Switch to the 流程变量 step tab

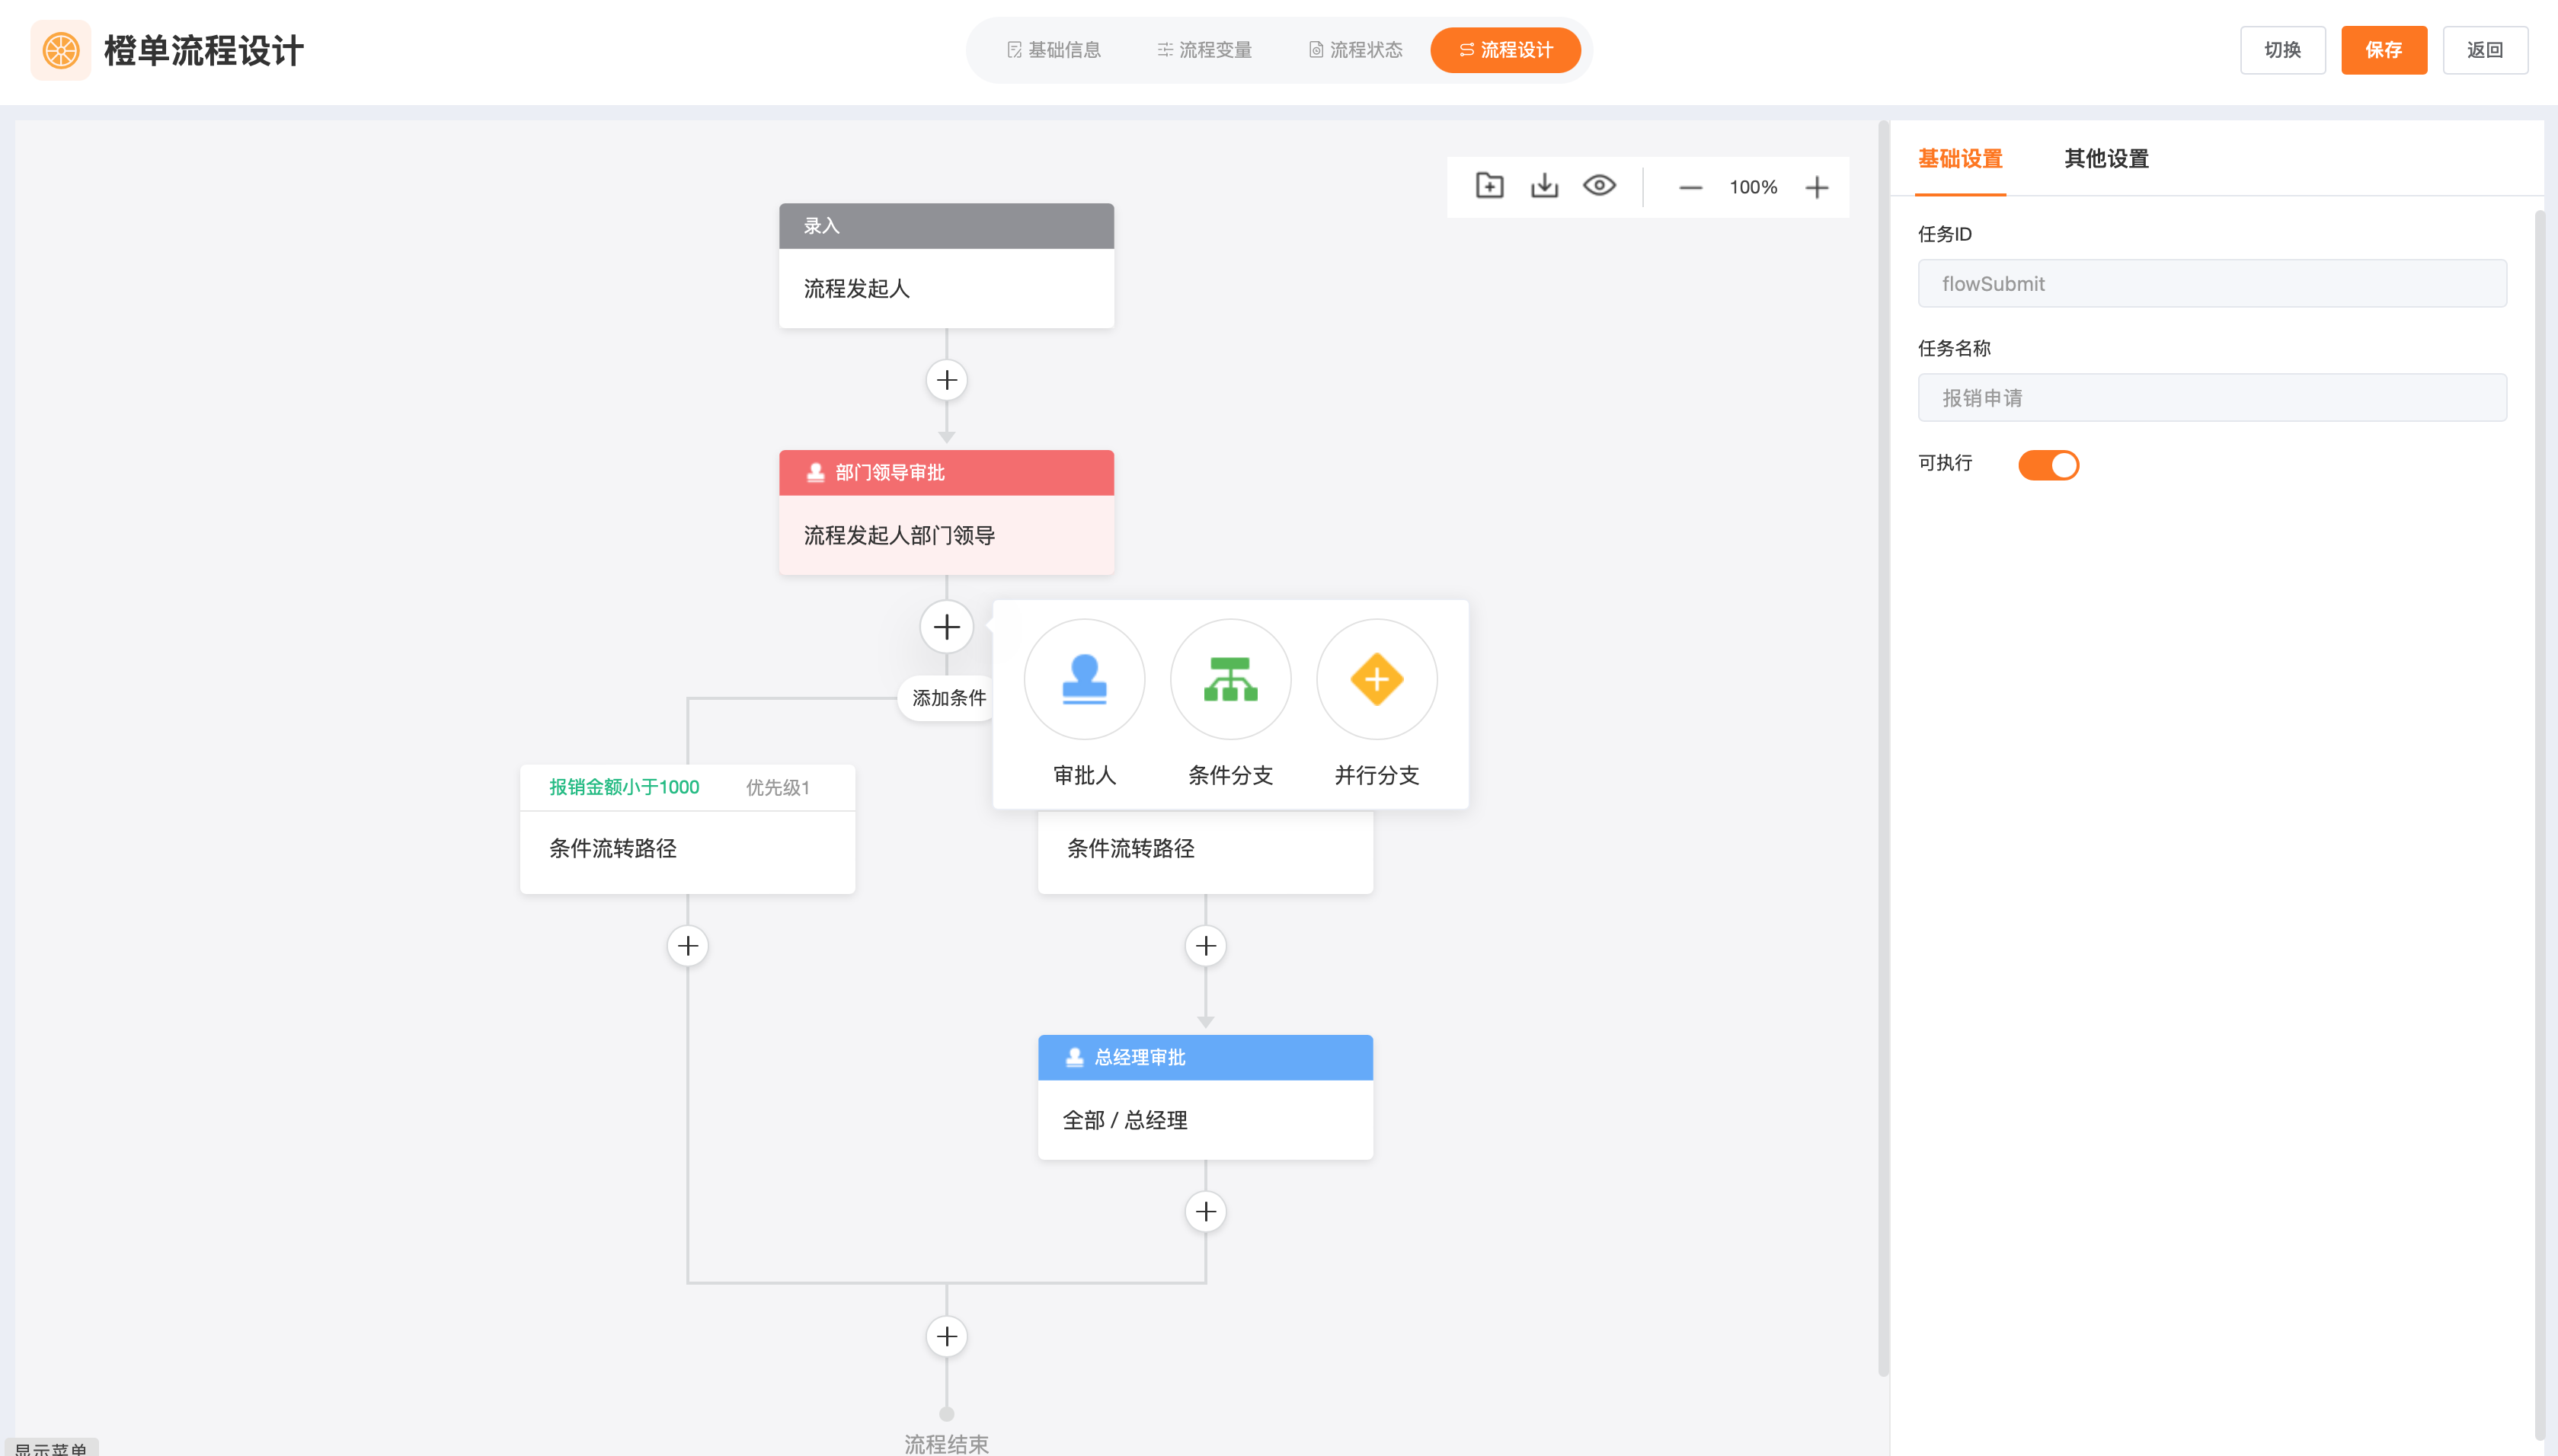click(x=1204, y=50)
